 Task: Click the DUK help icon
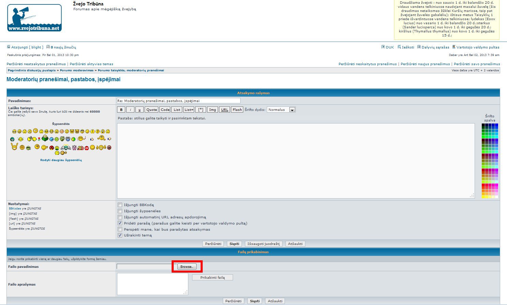click(x=383, y=47)
